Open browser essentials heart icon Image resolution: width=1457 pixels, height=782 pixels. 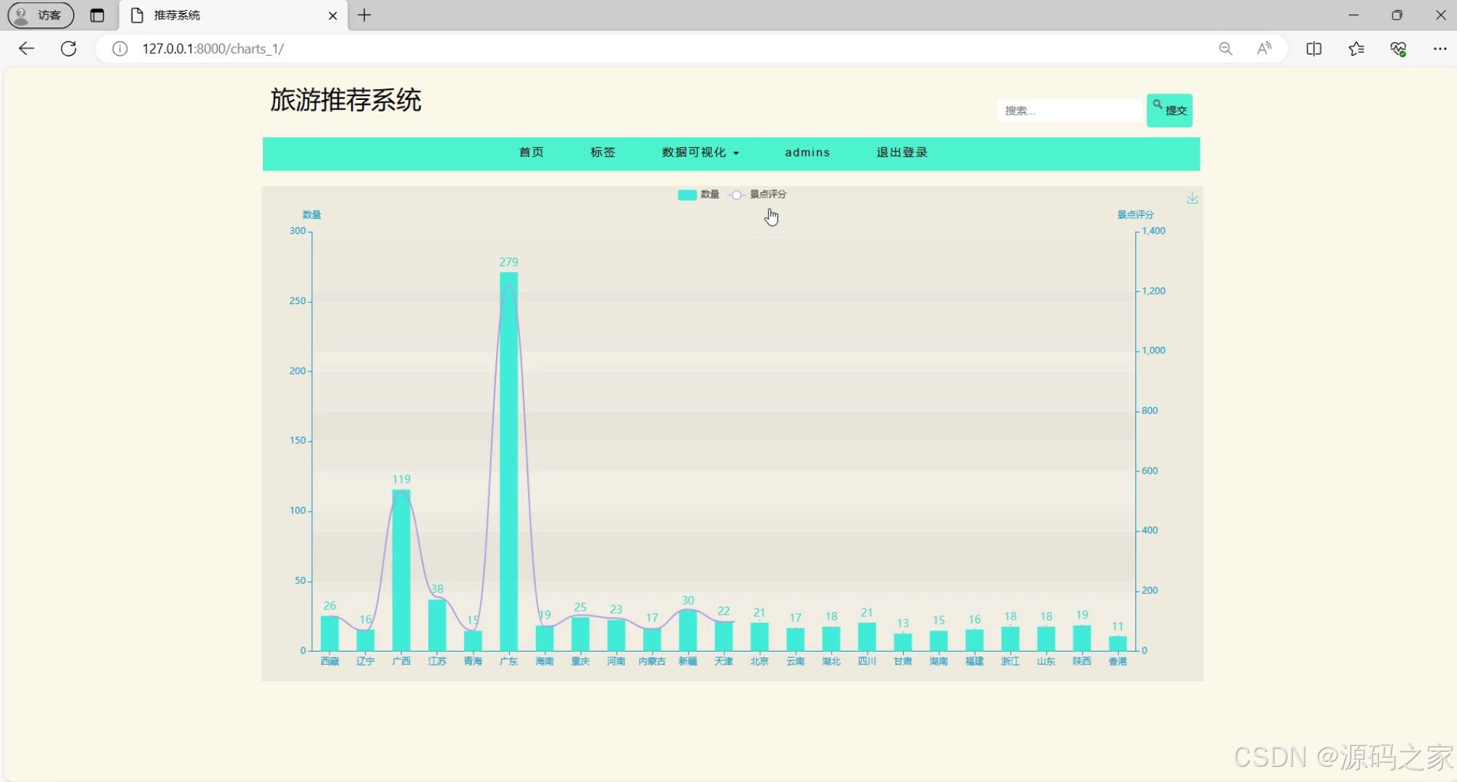coord(1398,49)
